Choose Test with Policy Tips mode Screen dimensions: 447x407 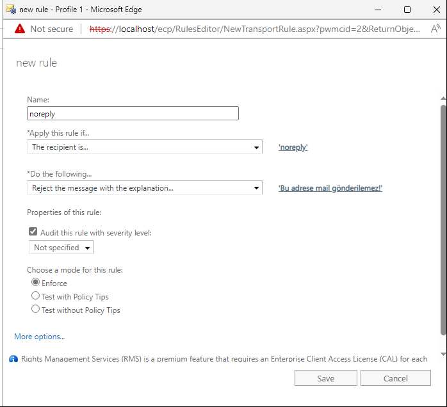(36, 296)
